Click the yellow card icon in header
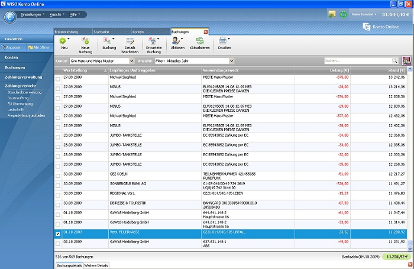 (x=332, y=14)
